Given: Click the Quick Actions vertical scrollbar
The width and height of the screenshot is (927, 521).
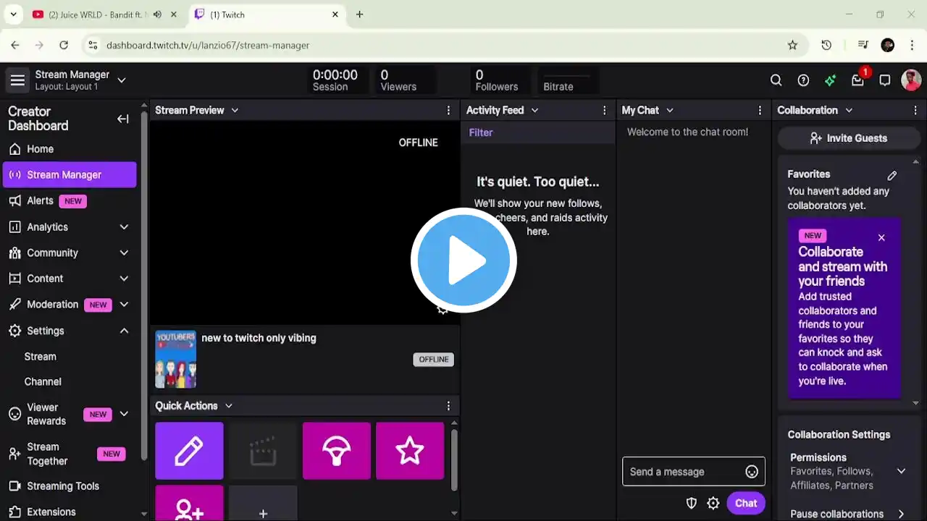Looking at the screenshot, I should tap(454, 459).
